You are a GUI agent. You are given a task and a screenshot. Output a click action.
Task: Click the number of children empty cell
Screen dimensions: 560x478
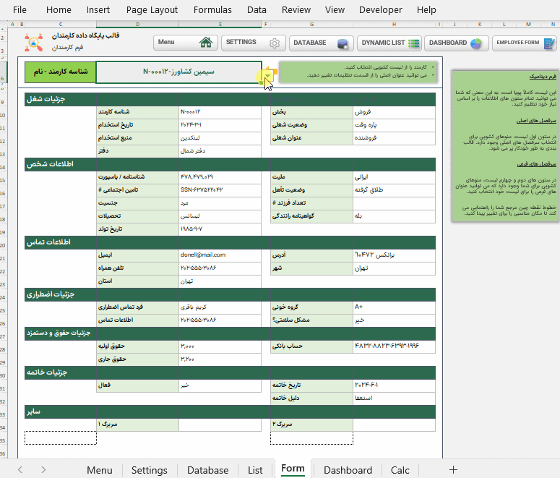tap(394, 203)
